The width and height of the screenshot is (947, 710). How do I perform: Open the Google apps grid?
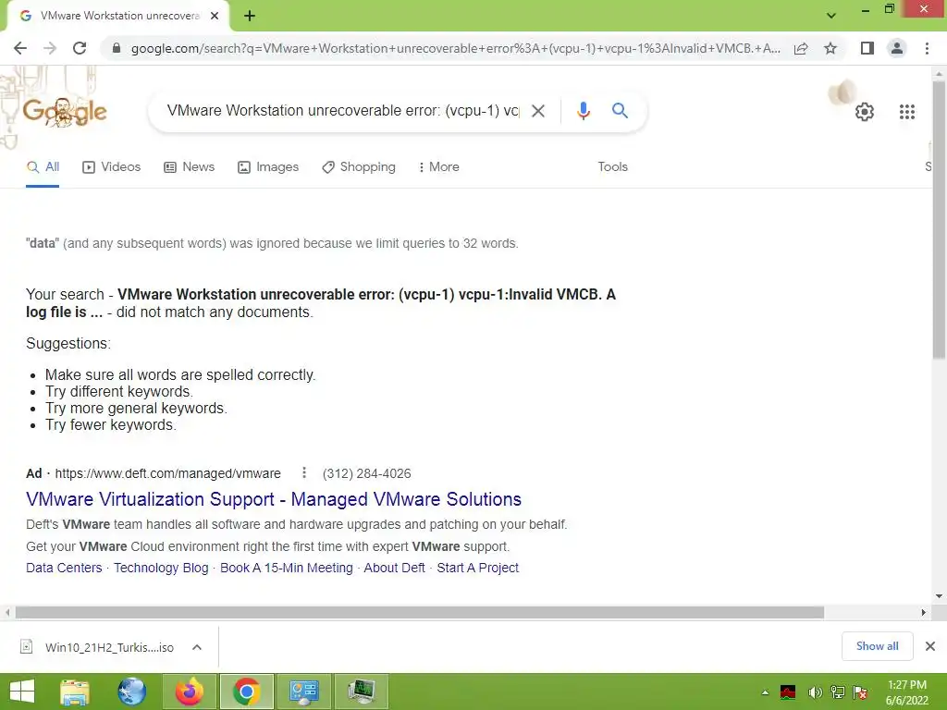pos(906,112)
